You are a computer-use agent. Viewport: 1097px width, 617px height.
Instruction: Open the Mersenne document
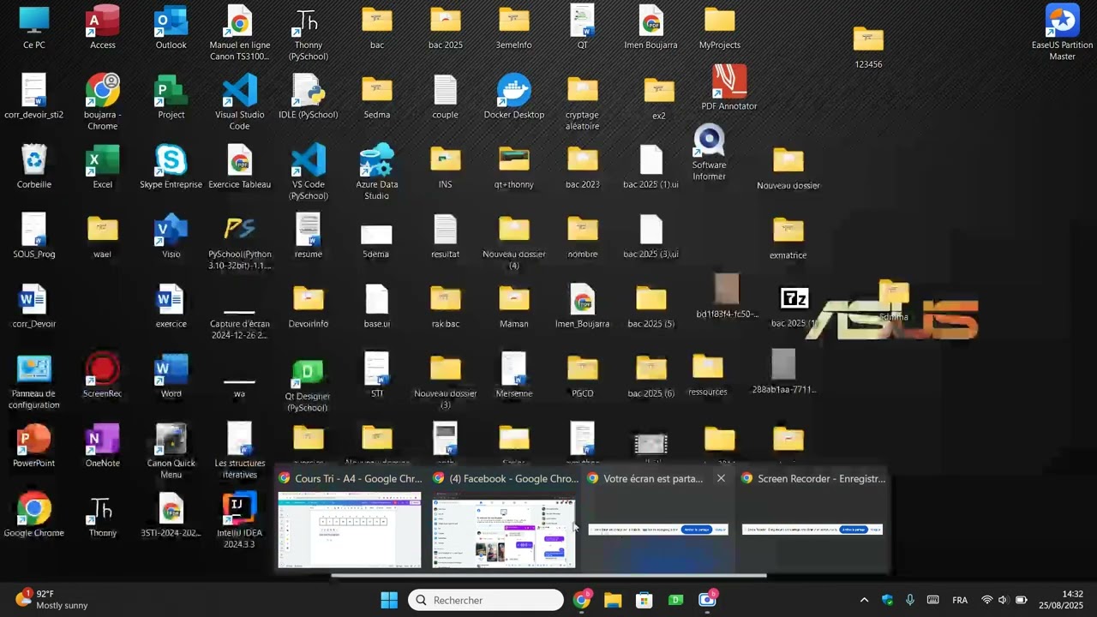tap(514, 375)
